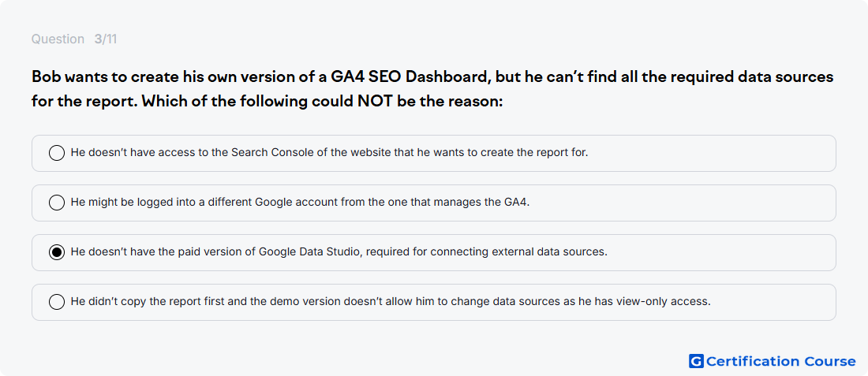
Task: Click the answer text about paid Google Data Studio
Action: click(339, 252)
